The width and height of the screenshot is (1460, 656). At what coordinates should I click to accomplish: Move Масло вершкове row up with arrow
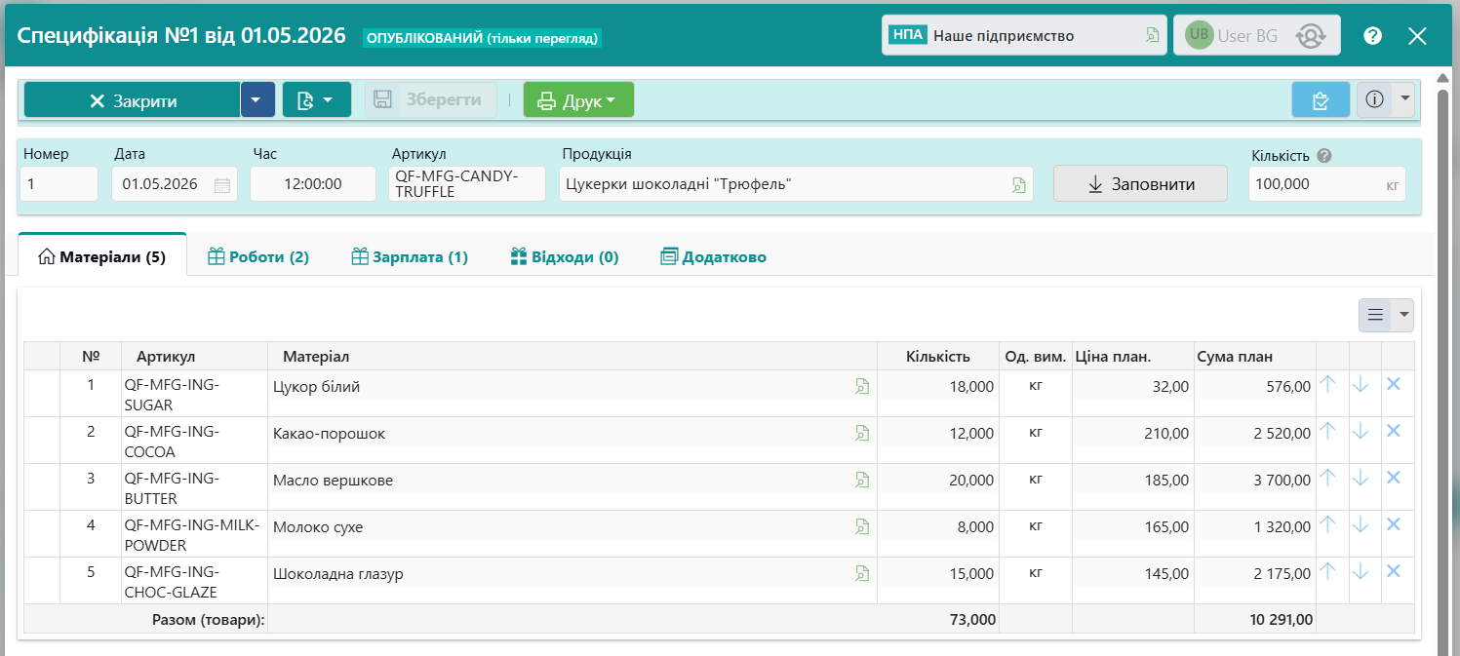pos(1328,478)
